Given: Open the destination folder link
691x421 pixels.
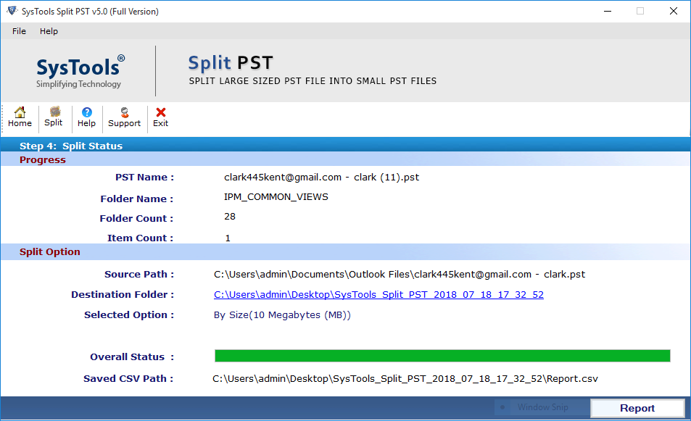Looking at the screenshot, I should pyautogui.click(x=378, y=295).
